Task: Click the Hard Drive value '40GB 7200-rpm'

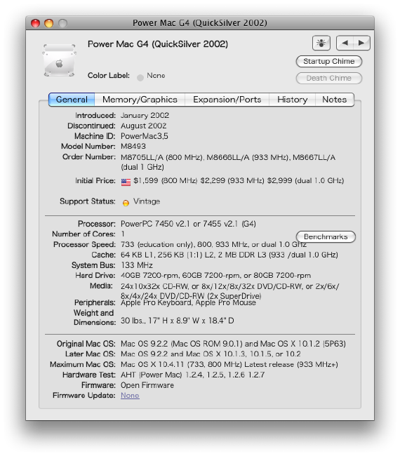Action: point(150,276)
